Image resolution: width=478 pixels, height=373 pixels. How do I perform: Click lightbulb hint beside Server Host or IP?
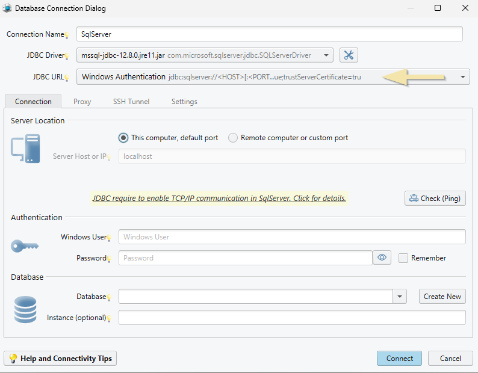[x=109, y=158]
